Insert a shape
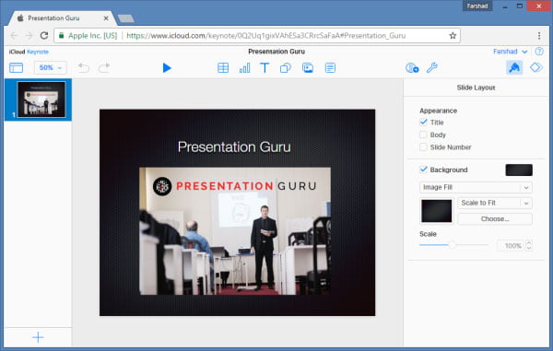This screenshot has height=351, width=553. (286, 67)
